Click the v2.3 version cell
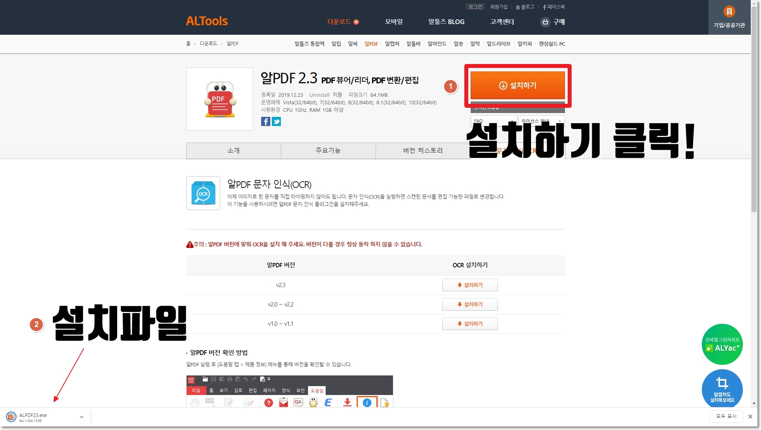Viewport: 761px width, 430px height. [x=280, y=285]
